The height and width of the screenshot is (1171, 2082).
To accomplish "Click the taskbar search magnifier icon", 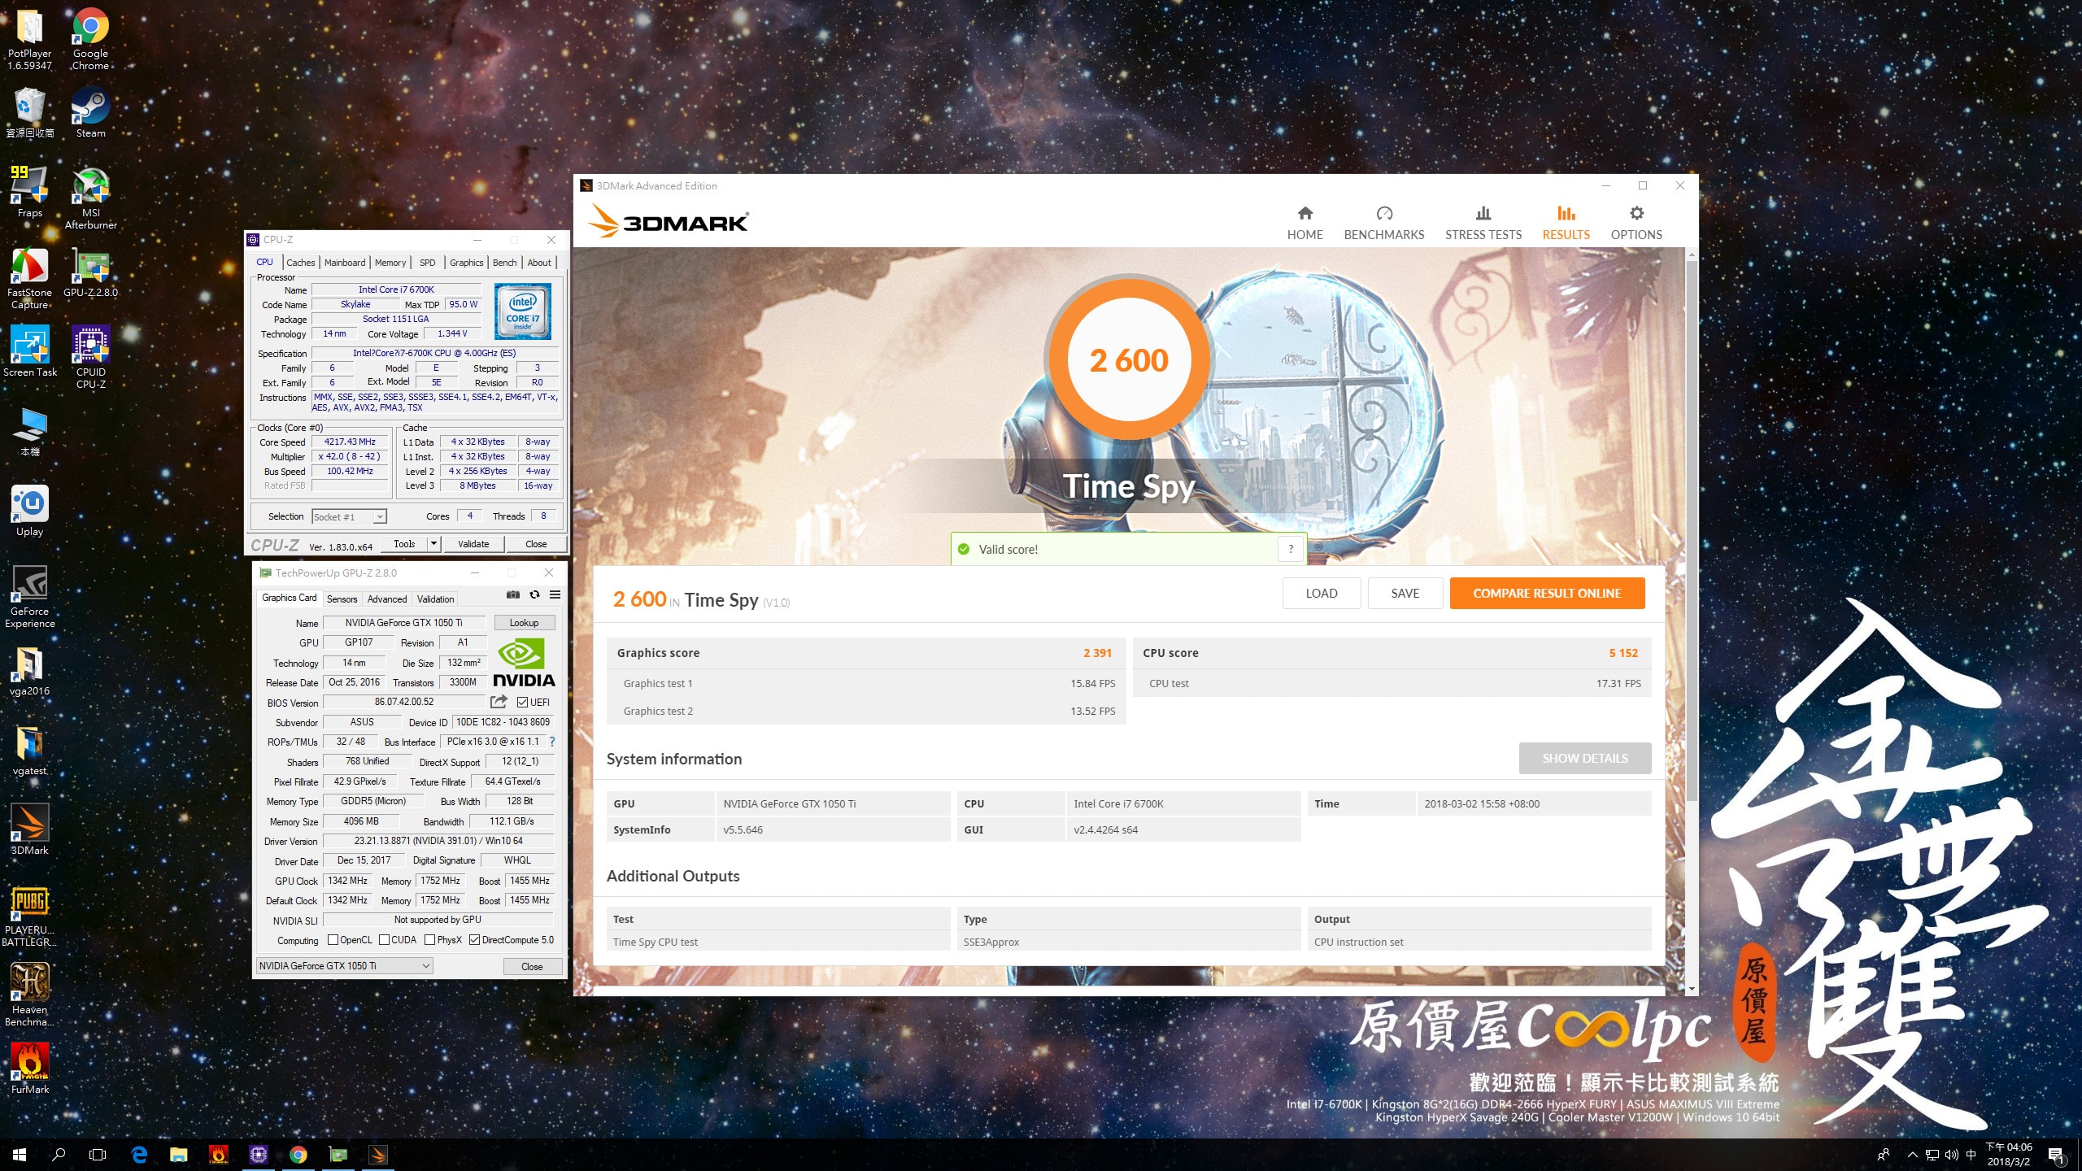I will (59, 1155).
